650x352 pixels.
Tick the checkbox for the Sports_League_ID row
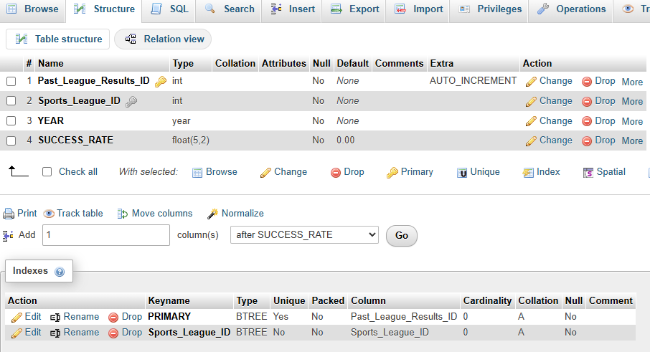click(x=11, y=101)
